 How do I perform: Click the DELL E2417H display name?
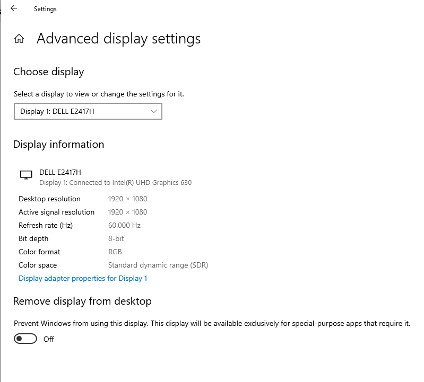[x=60, y=172]
